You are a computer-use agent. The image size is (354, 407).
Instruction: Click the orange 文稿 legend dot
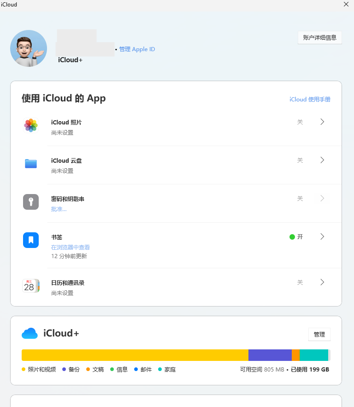coord(88,369)
